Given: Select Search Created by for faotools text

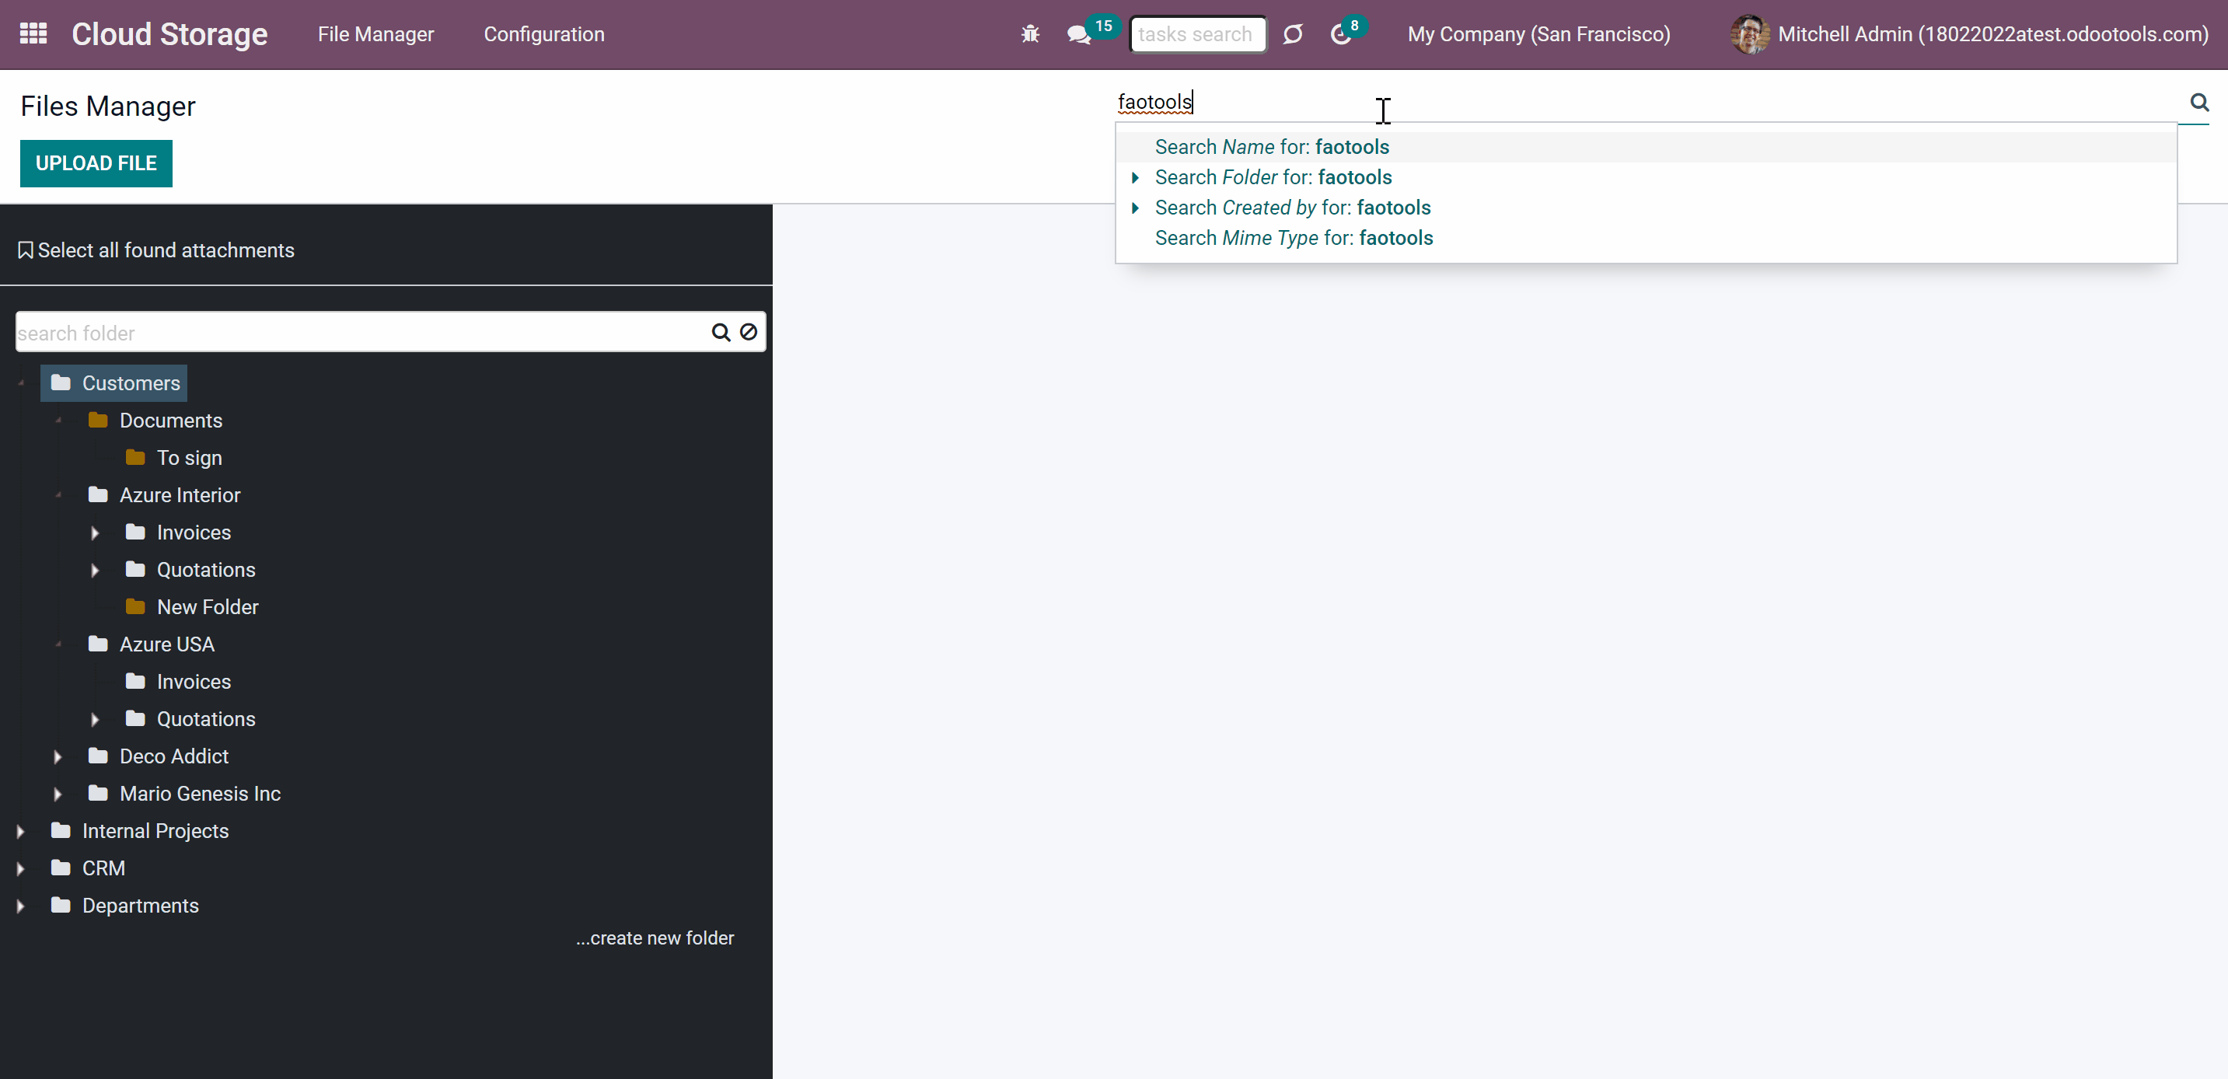Looking at the screenshot, I should click(x=1293, y=208).
